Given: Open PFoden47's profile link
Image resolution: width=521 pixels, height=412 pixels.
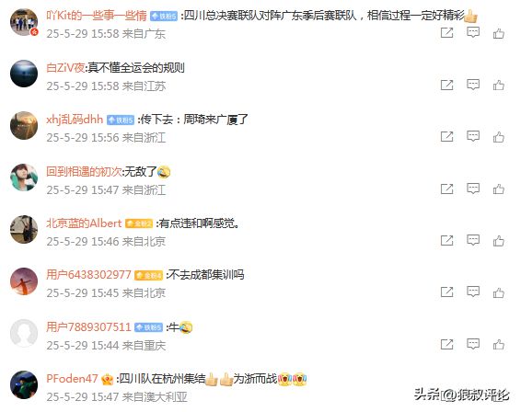Looking at the screenshot, I should pos(72,379).
